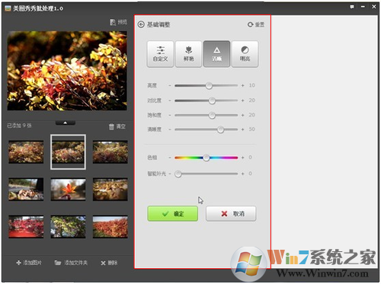381x284 pixels.
Task: Click the 已添加 9 张 count label
Action: pyautogui.click(x=19, y=126)
